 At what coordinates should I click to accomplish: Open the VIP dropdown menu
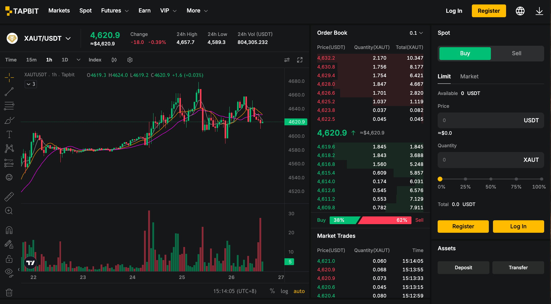(168, 11)
